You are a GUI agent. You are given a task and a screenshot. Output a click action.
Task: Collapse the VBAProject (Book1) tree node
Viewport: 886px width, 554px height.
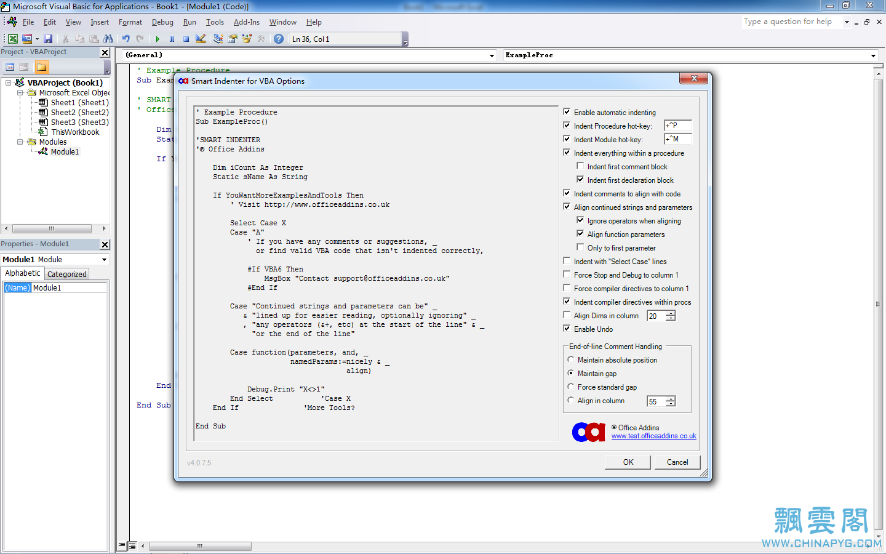(8, 82)
